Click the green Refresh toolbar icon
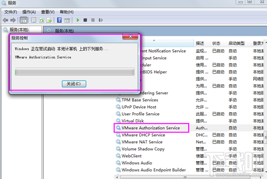The height and width of the screenshot is (179, 267). 41,20
